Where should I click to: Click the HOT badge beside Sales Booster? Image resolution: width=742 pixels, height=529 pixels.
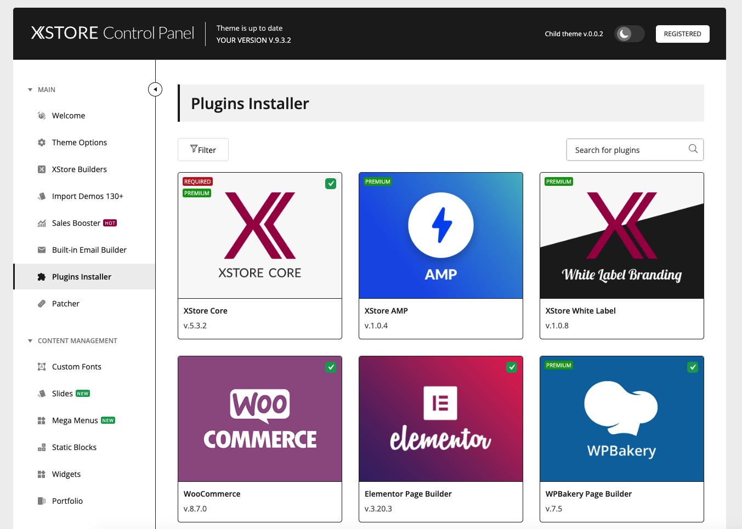coord(110,223)
